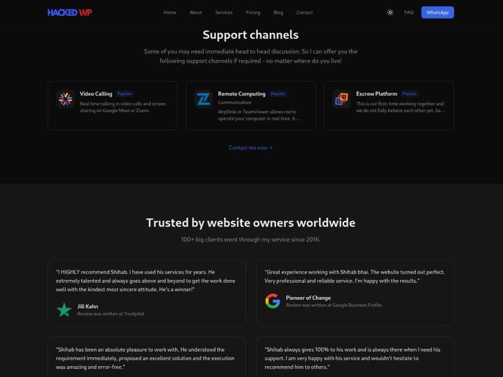
Task: Click 'Review was written at Google Business Profile'
Action: (x=333, y=305)
